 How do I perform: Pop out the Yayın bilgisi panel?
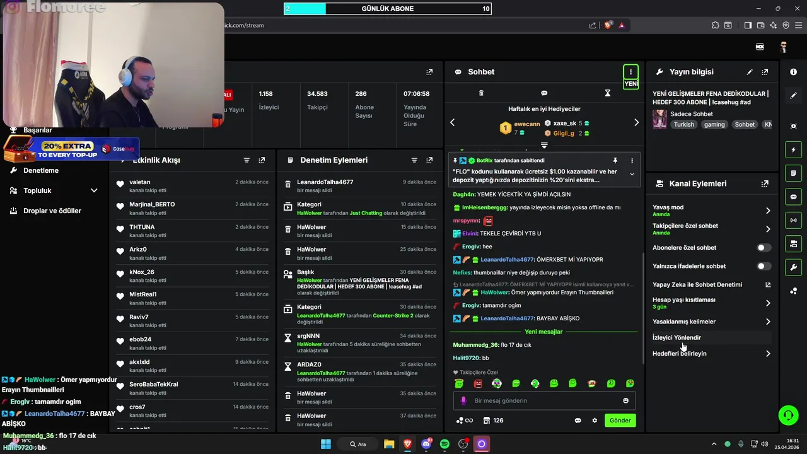(x=765, y=72)
